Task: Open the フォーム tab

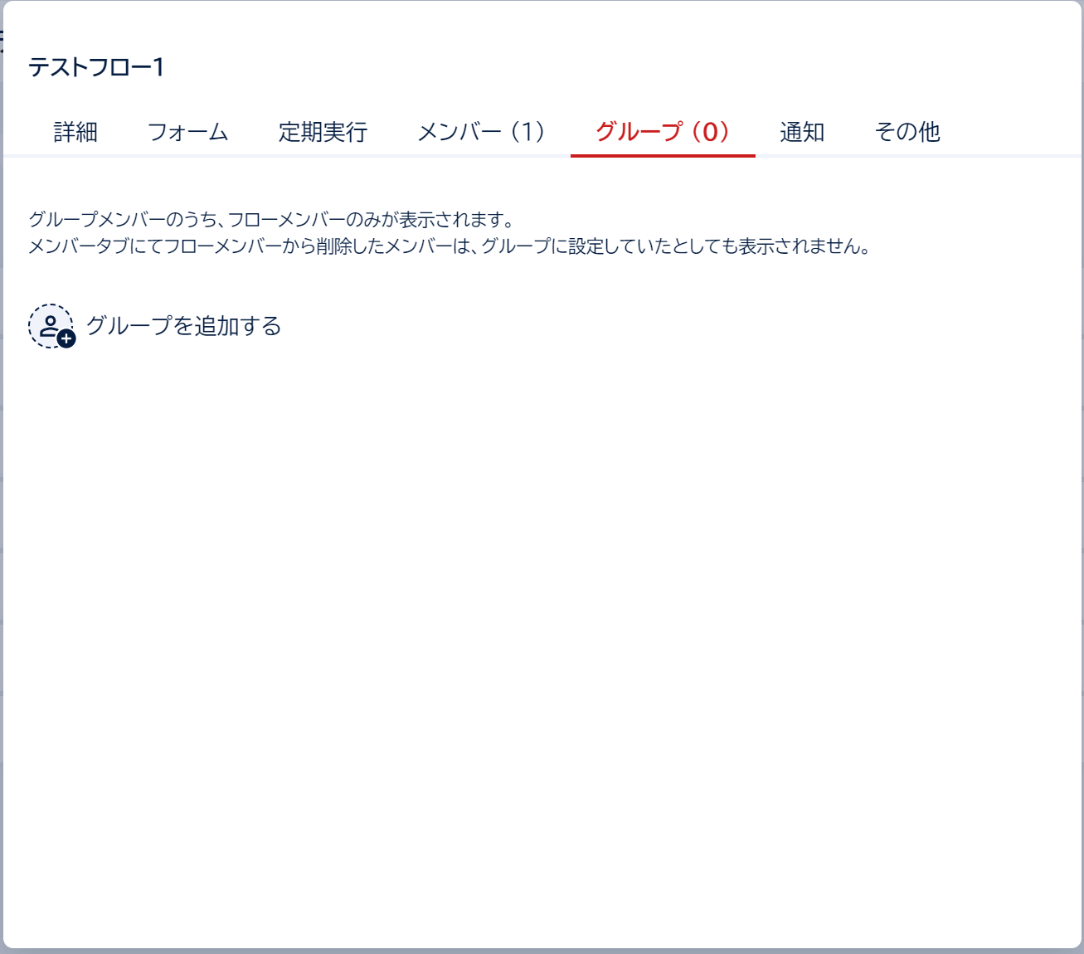Action: click(x=187, y=132)
